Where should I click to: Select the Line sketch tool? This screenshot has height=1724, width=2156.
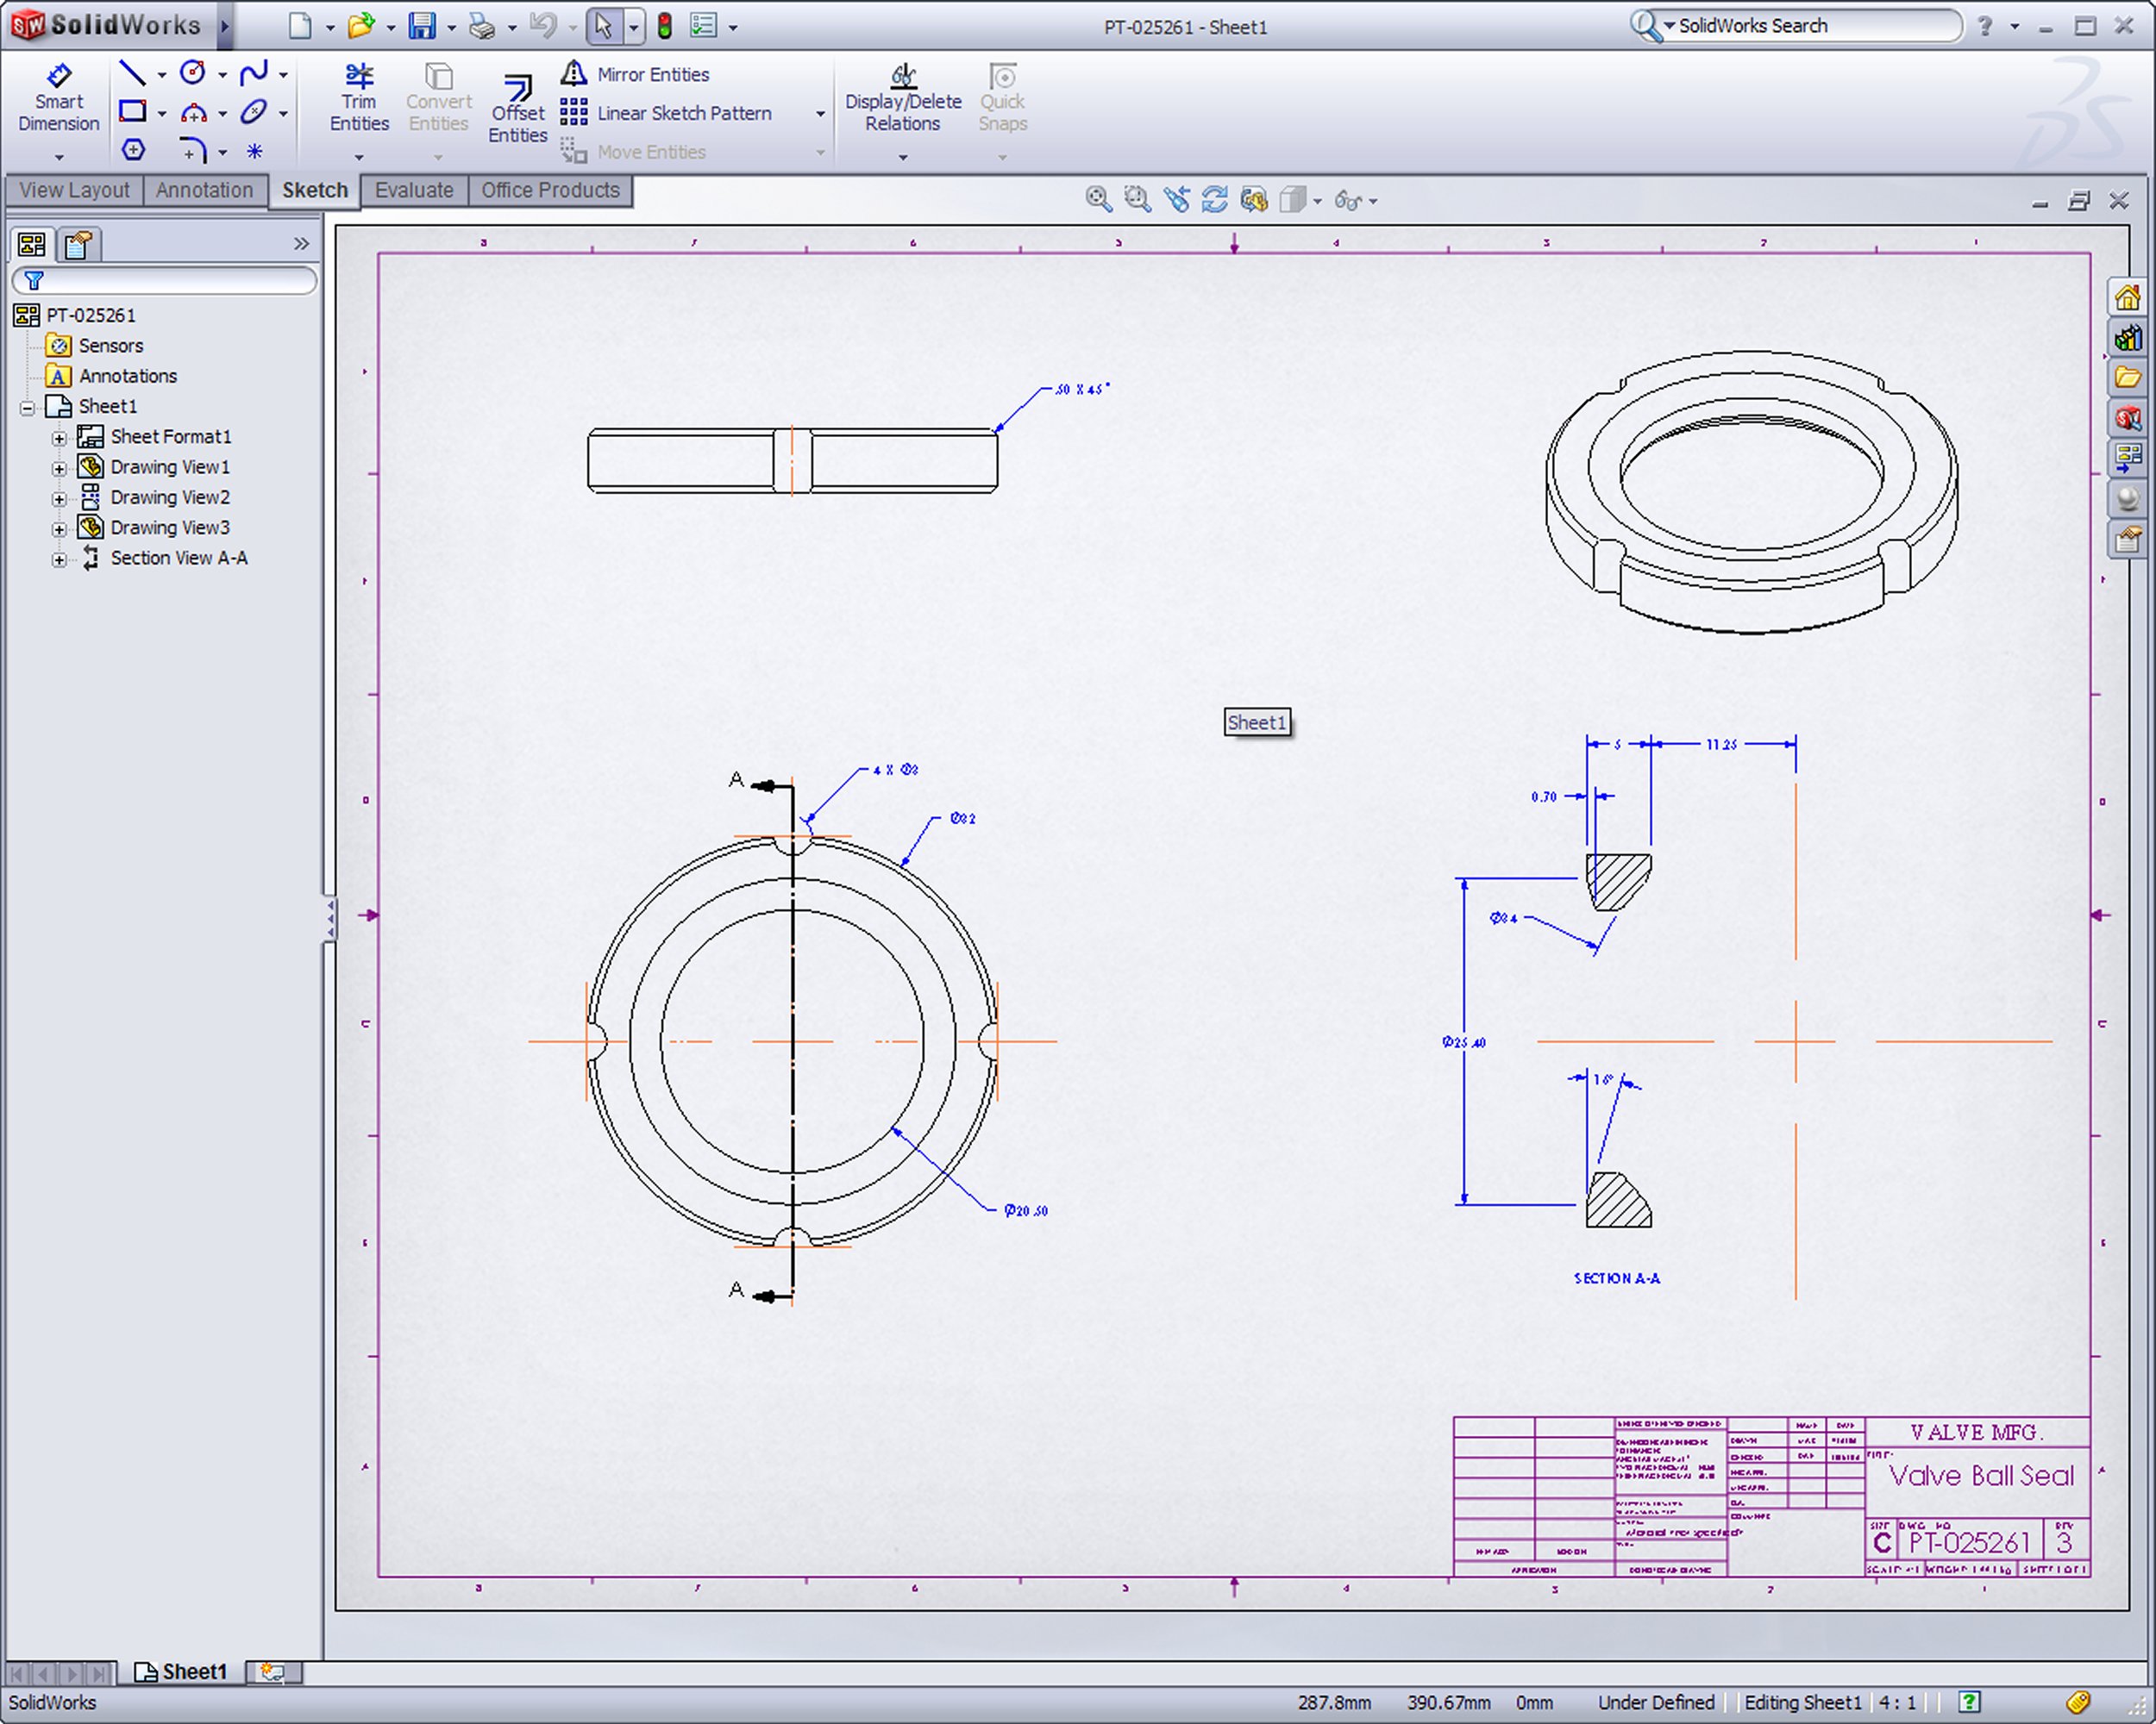[x=132, y=73]
